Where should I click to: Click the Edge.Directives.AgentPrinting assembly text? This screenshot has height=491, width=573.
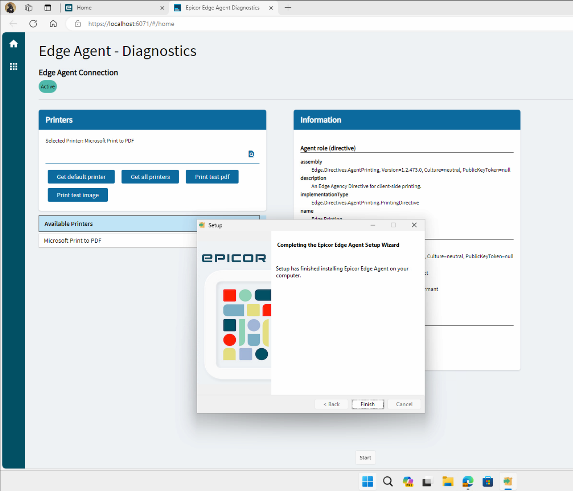point(411,170)
